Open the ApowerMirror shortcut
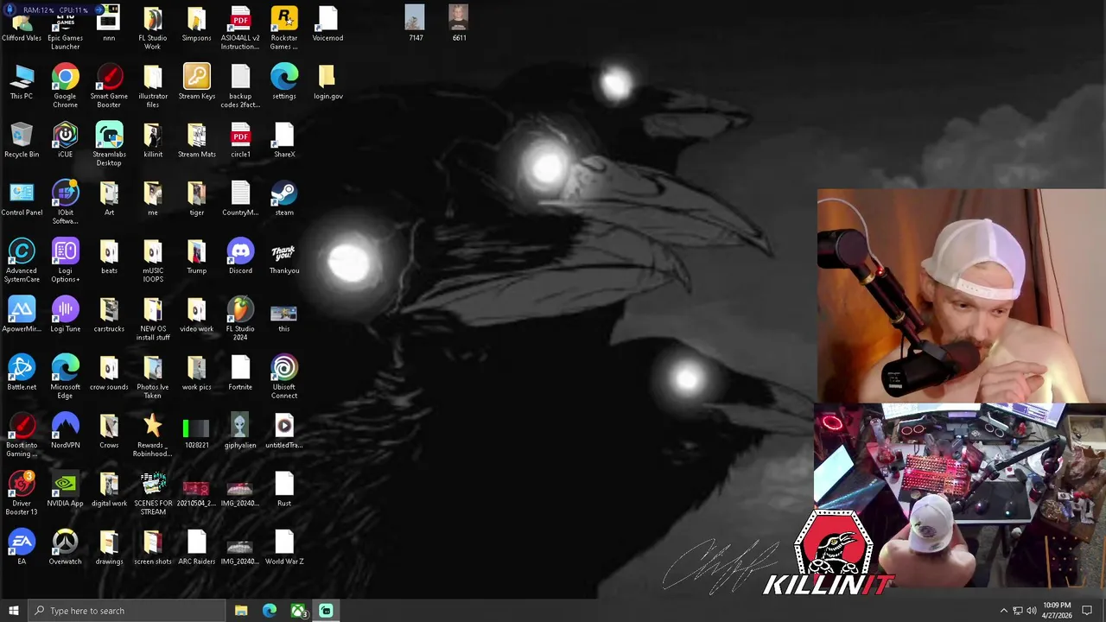 click(22, 314)
